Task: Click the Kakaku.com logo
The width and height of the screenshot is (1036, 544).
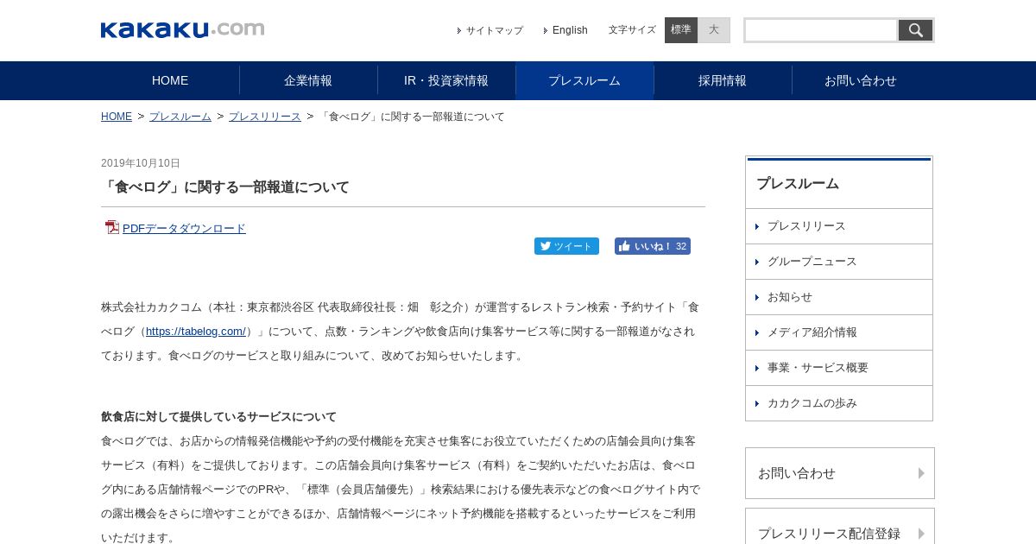Action: pyautogui.click(x=183, y=29)
